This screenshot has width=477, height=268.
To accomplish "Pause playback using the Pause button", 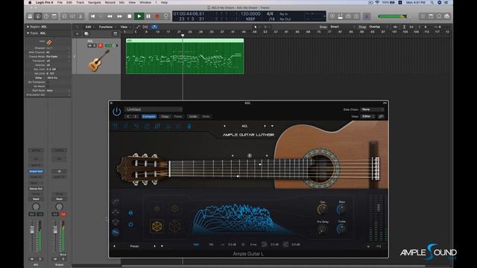I will (x=148, y=16).
